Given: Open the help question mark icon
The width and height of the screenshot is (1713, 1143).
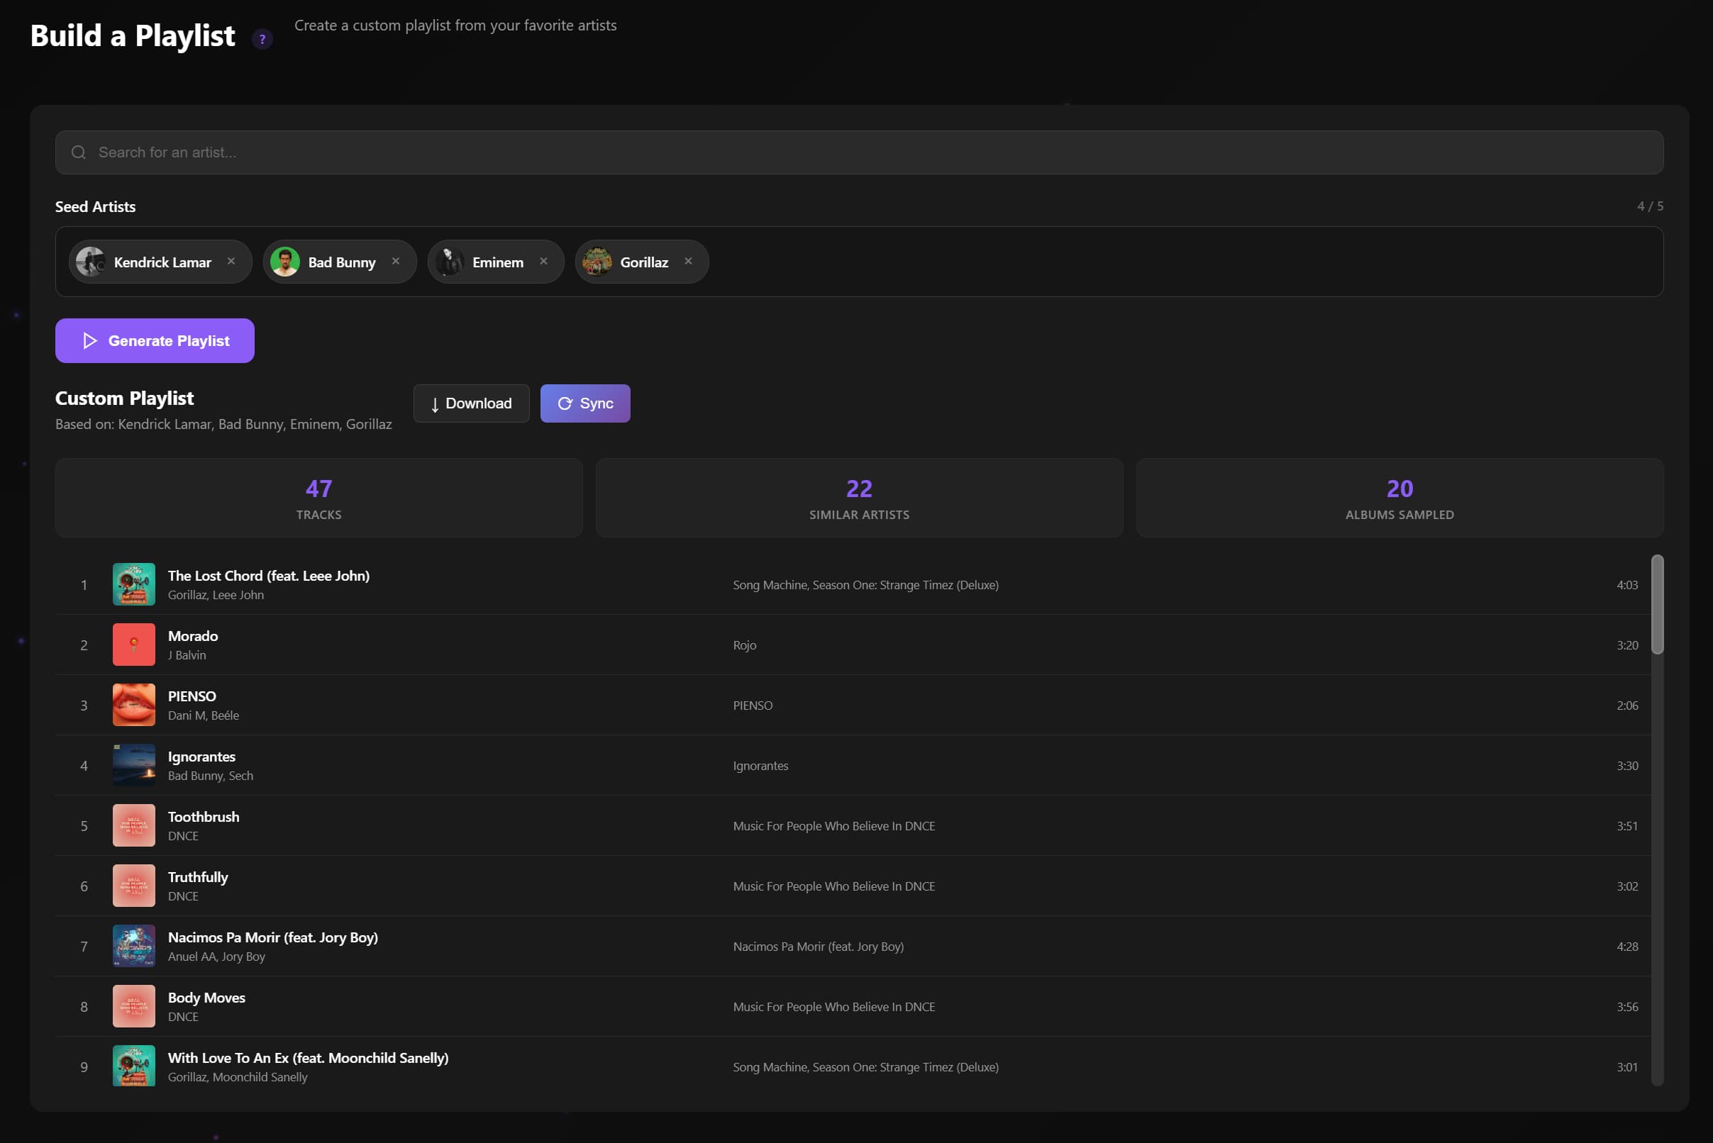Looking at the screenshot, I should pos(262,38).
